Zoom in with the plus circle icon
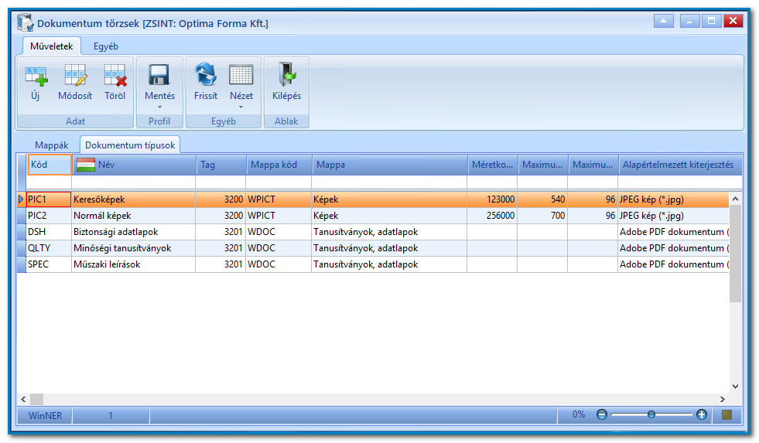759x443 pixels. 702,415
